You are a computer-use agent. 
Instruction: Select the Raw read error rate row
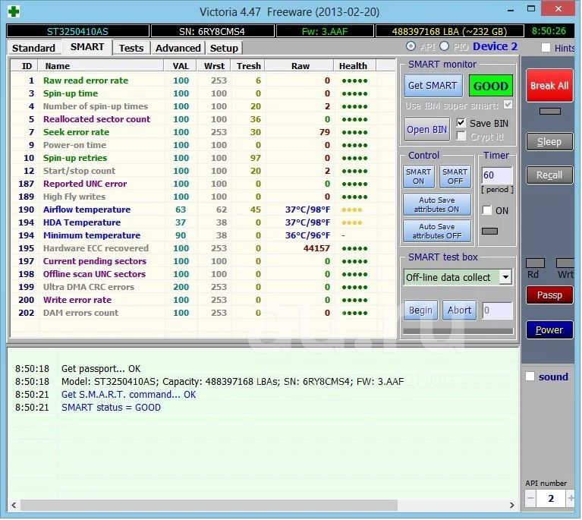click(x=203, y=80)
